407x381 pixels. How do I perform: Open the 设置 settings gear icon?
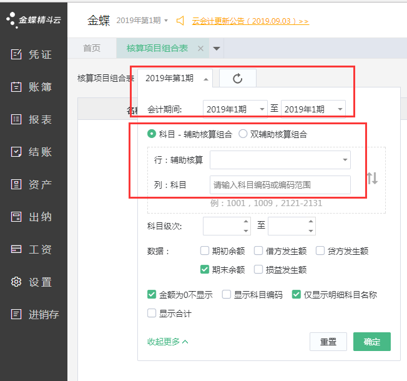(17, 282)
